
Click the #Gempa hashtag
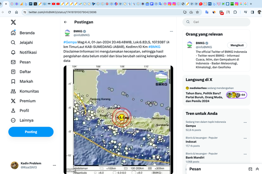(x=70, y=42)
